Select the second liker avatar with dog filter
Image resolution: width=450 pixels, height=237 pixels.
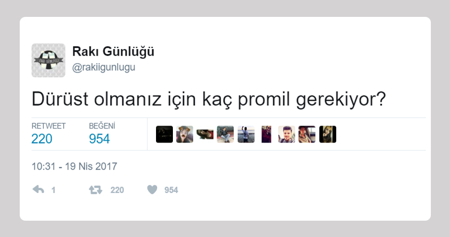(185, 135)
